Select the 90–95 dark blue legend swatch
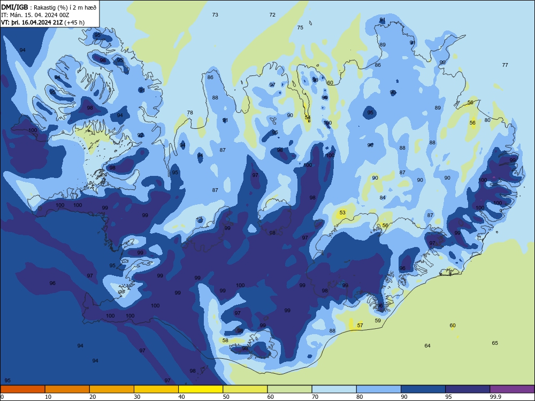535x401 pixels. (x=423, y=389)
